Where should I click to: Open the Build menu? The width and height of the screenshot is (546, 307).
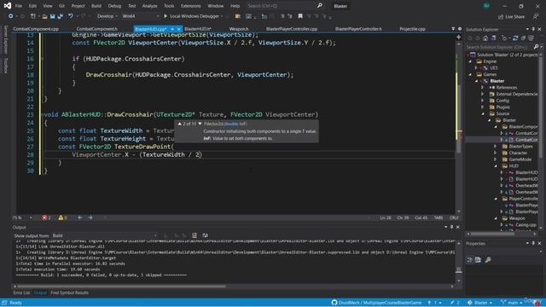click(96, 6)
